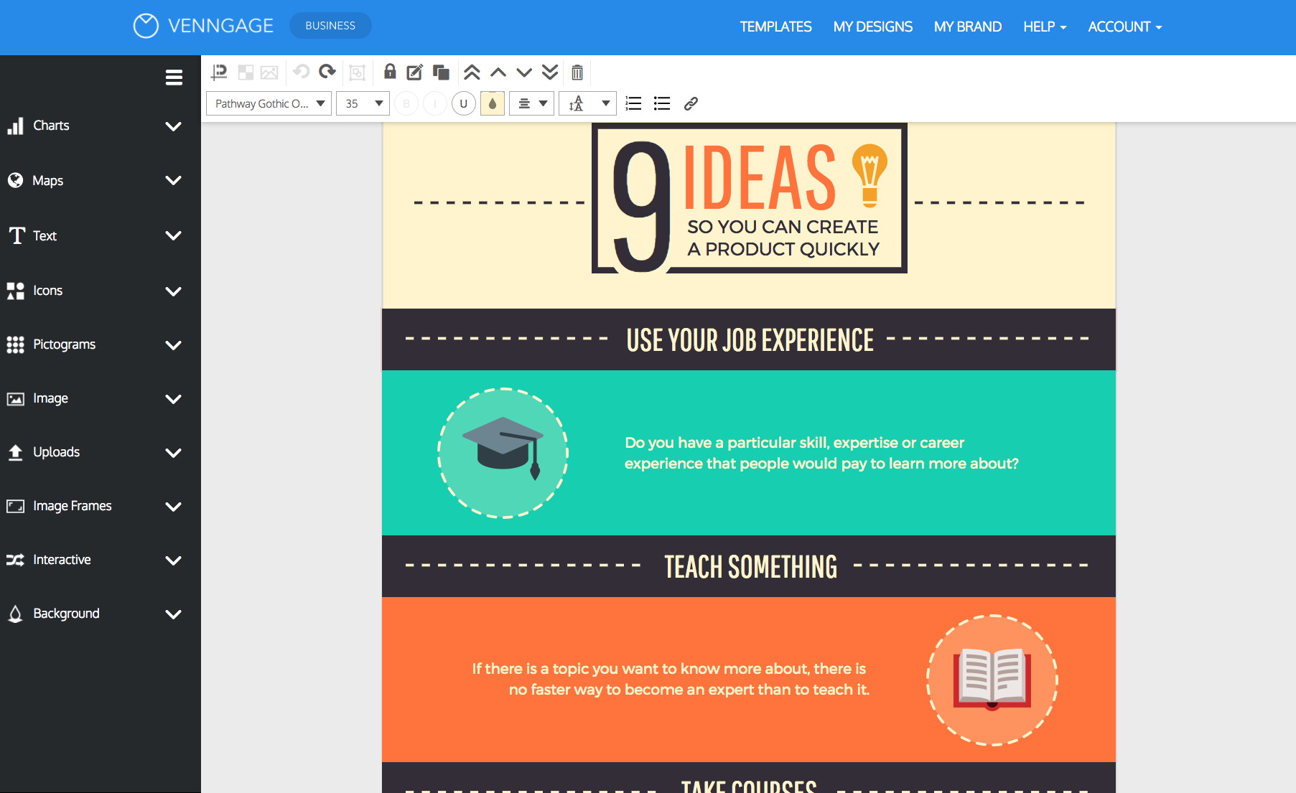
Task: Go to MY DESIGNS page
Action: (x=872, y=27)
